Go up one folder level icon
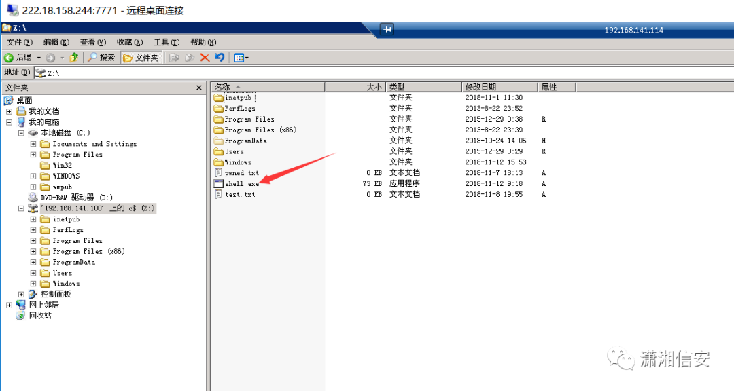The image size is (734, 391). coord(73,58)
